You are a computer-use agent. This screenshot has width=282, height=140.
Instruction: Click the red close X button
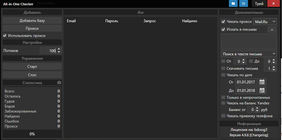pos(274,4)
